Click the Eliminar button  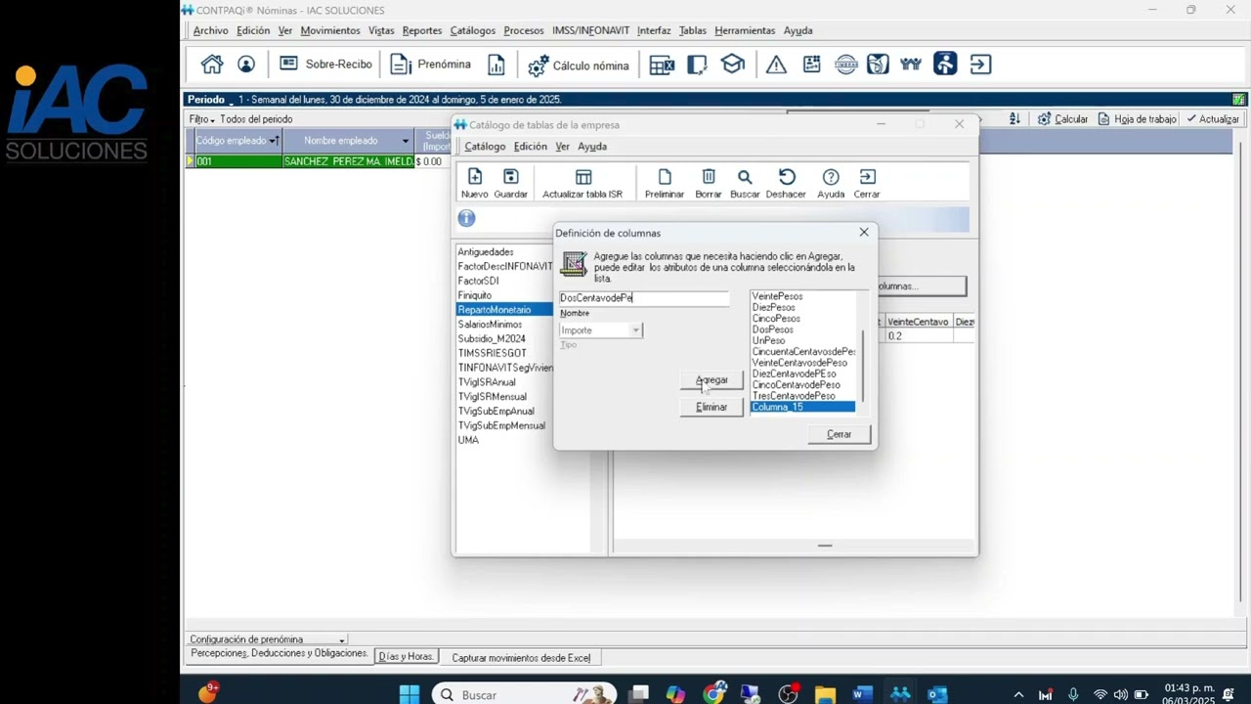(712, 407)
